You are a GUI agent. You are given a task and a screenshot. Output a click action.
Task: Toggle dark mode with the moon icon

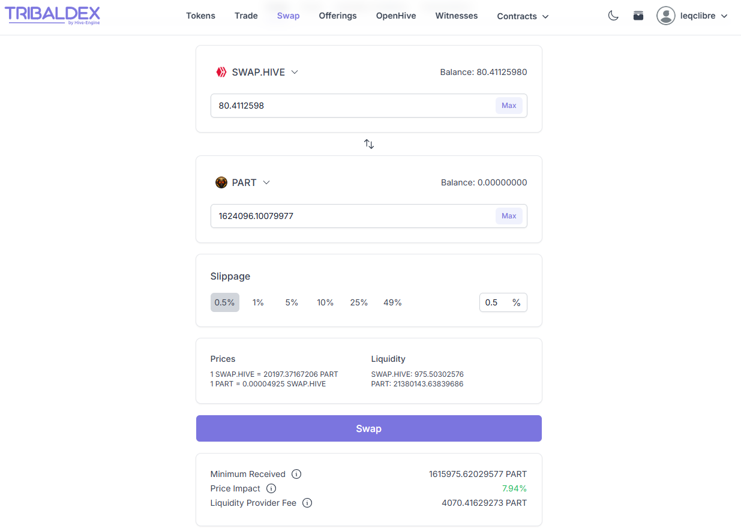613,16
